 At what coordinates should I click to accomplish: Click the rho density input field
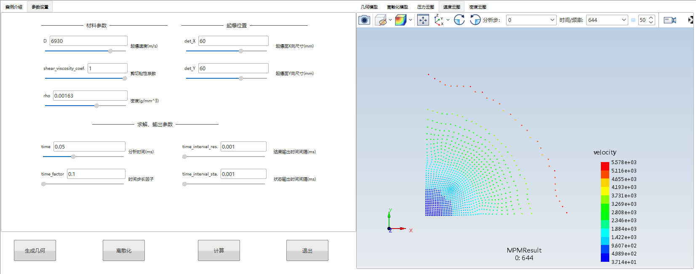click(90, 96)
